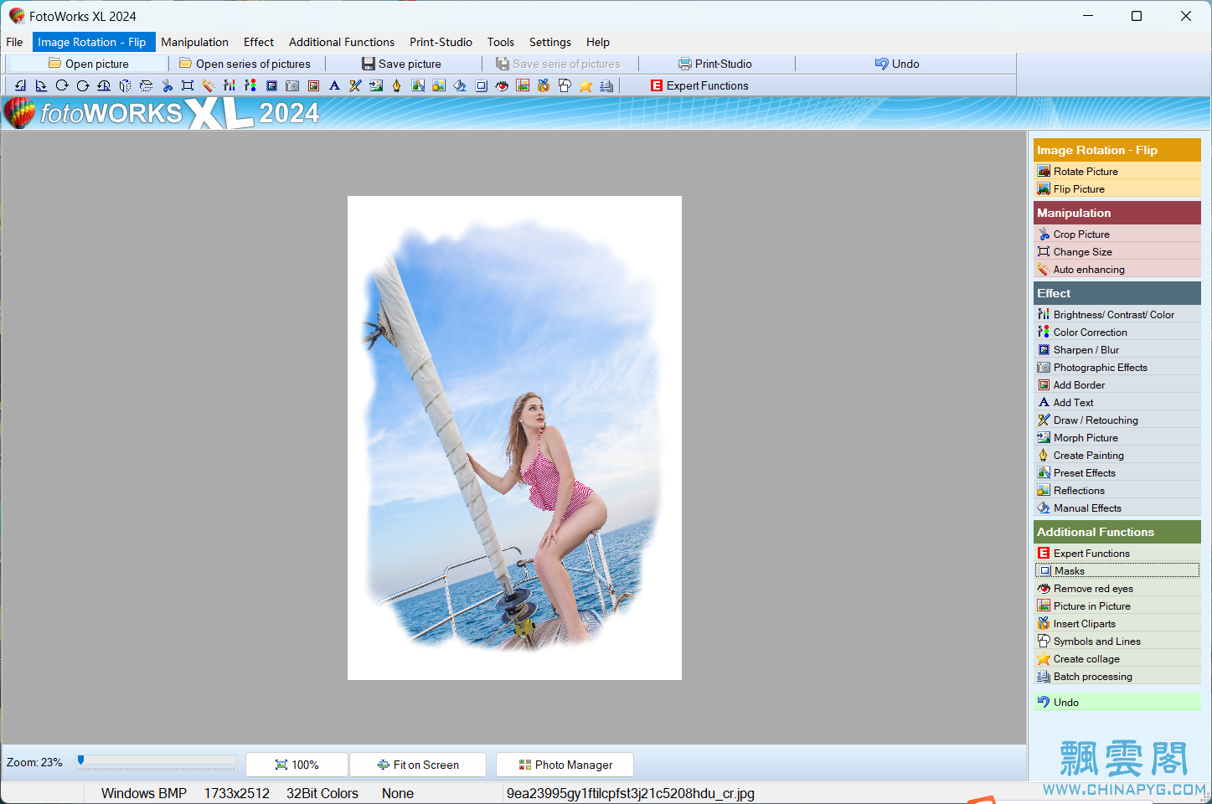The width and height of the screenshot is (1212, 804).
Task: Click the Auto enhancing wand toolbar icon
Action: (x=209, y=85)
